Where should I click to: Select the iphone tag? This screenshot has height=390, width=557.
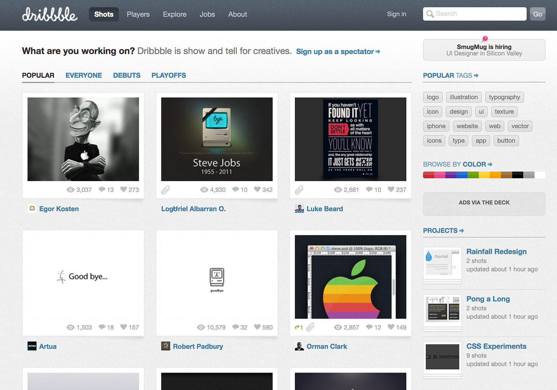[436, 126]
